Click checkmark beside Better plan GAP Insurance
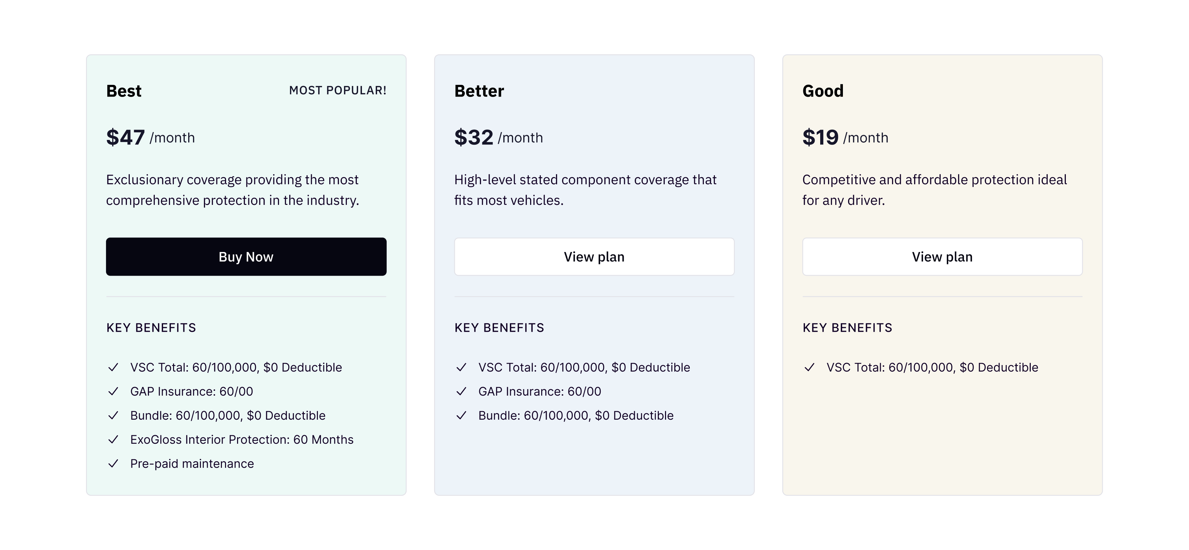1189x550 pixels. click(461, 392)
